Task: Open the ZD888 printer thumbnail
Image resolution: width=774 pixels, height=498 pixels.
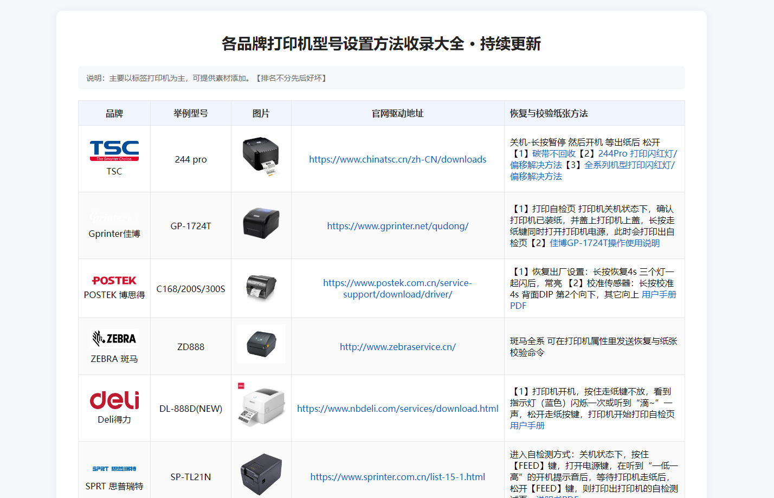Action: point(261,344)
